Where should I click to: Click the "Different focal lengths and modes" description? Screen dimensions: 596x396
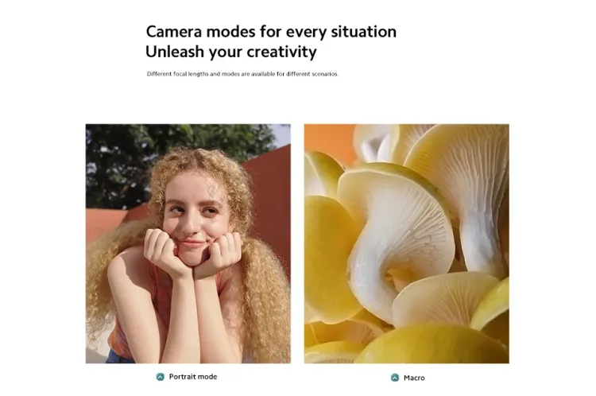click(x=242, y=74)
